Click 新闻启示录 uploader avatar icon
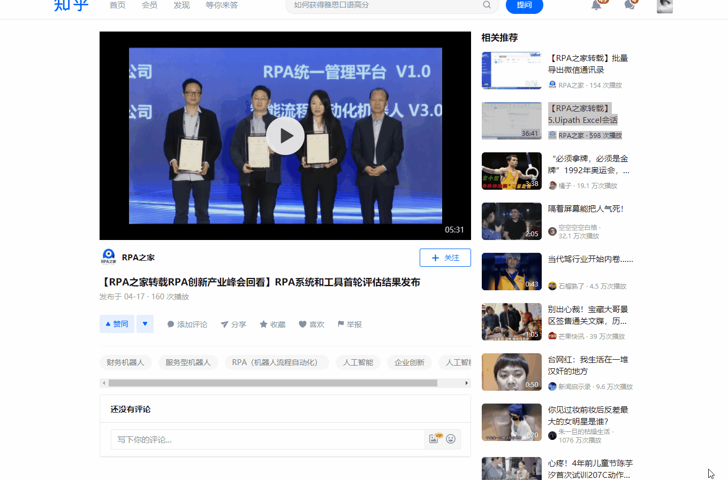 click(552, 386)
